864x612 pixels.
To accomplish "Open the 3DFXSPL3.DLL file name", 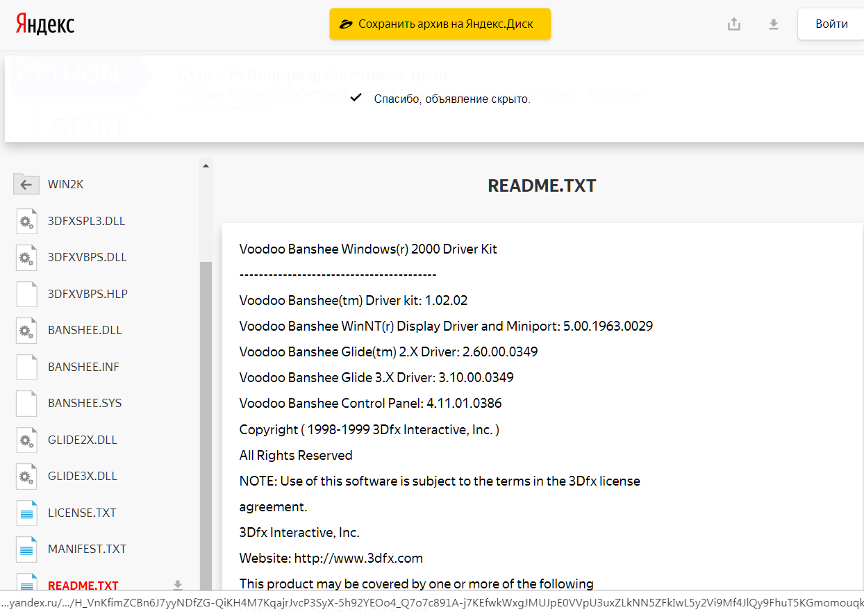I will [87, 221].
